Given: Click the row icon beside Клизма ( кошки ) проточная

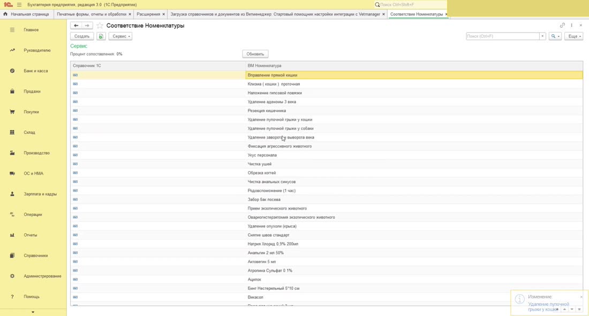Looking at the screenshot, I should click(x=75, y=84).
